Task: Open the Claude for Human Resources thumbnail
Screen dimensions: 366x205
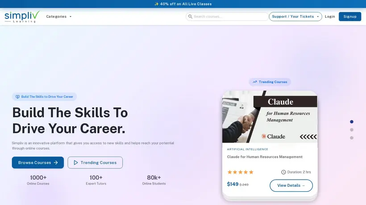Action: coord(270,117)
